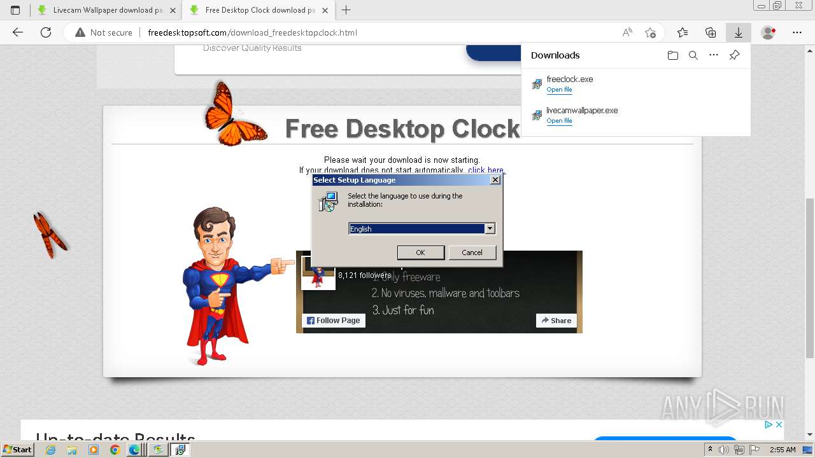The height and width of the screenshot is (458, 815).
Task: Click the browser Downloads toolbar button
Action: click(x=739, y=32)
